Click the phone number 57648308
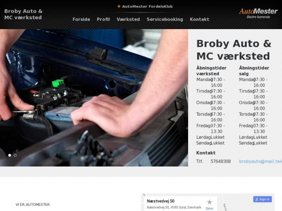This screenshot has width=282, height=211. tap(221, 161)
